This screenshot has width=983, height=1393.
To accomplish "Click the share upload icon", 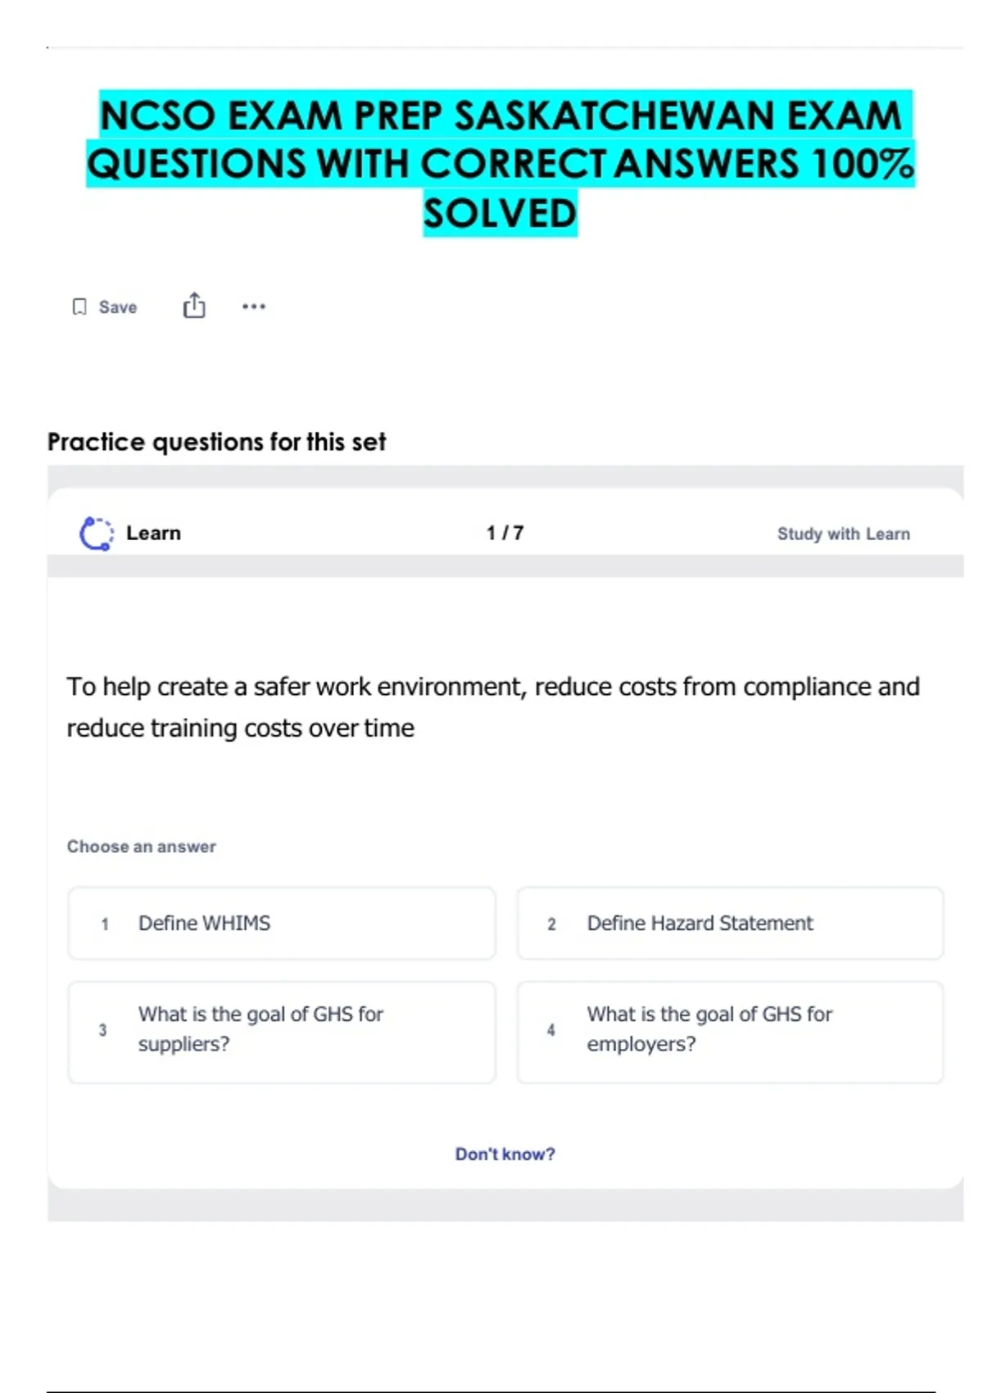I will pos(194,306).
